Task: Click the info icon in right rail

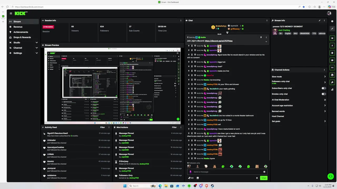Action: coord(332,21)
